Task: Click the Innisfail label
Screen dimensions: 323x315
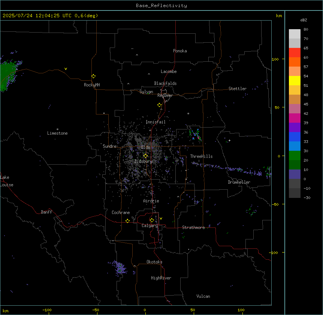Action: 156,122
